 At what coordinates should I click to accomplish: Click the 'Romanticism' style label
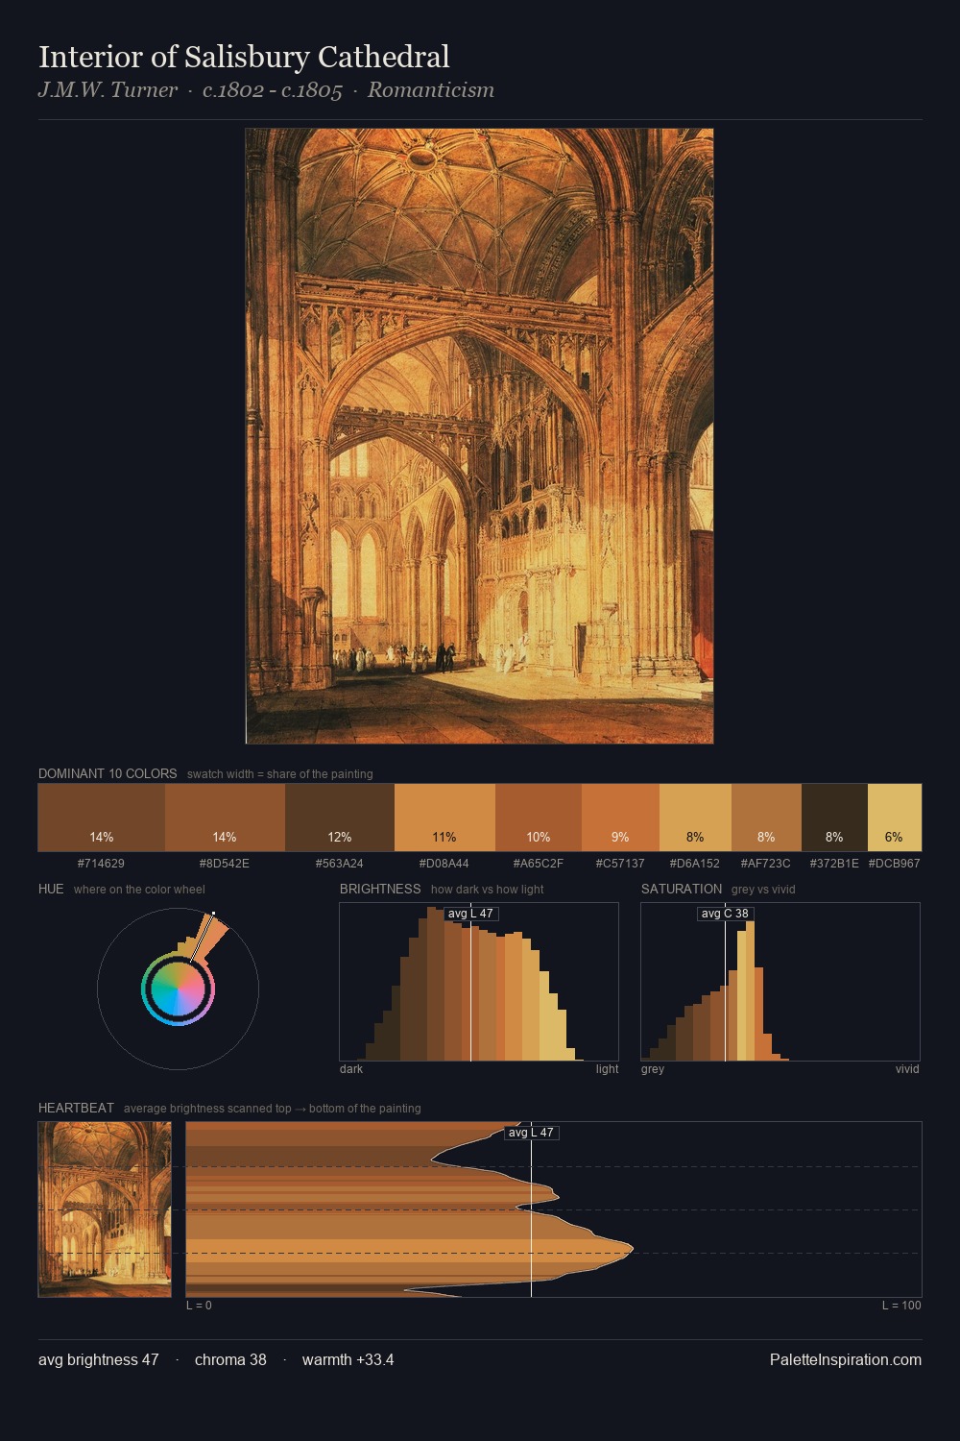coord(431,90)
